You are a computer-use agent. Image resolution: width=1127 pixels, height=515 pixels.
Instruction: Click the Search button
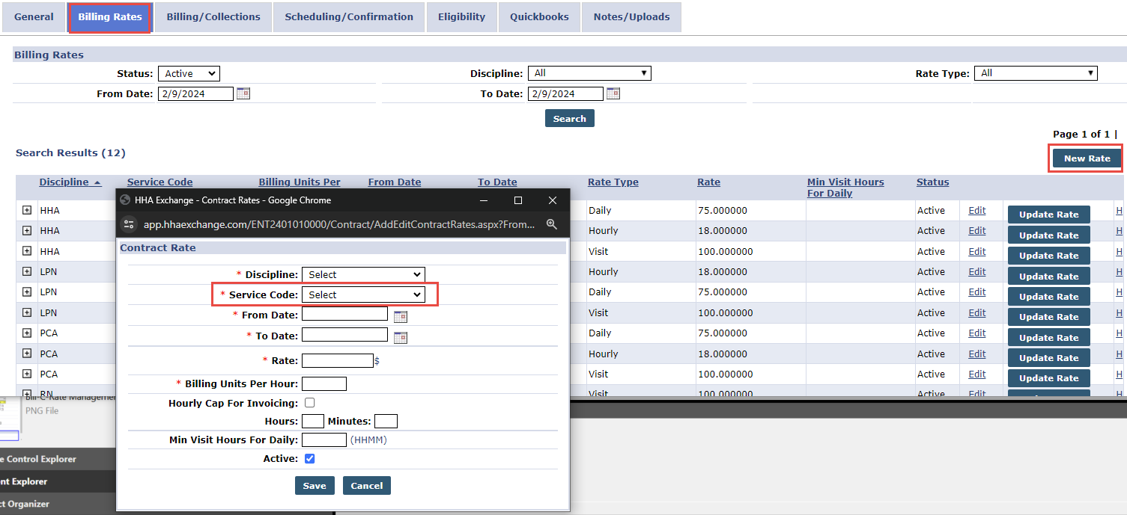(x=570, y=118)
